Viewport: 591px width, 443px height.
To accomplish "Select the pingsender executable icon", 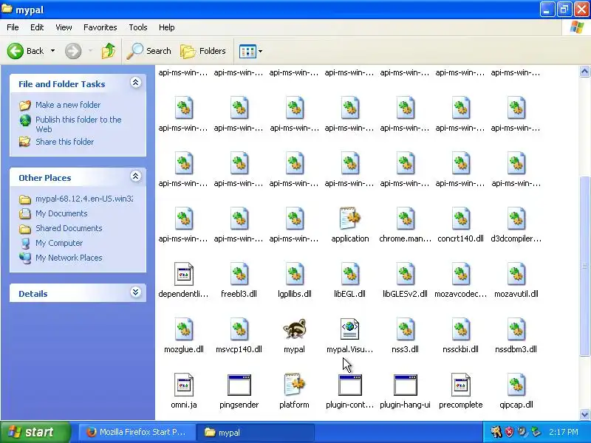I will 239,385.
